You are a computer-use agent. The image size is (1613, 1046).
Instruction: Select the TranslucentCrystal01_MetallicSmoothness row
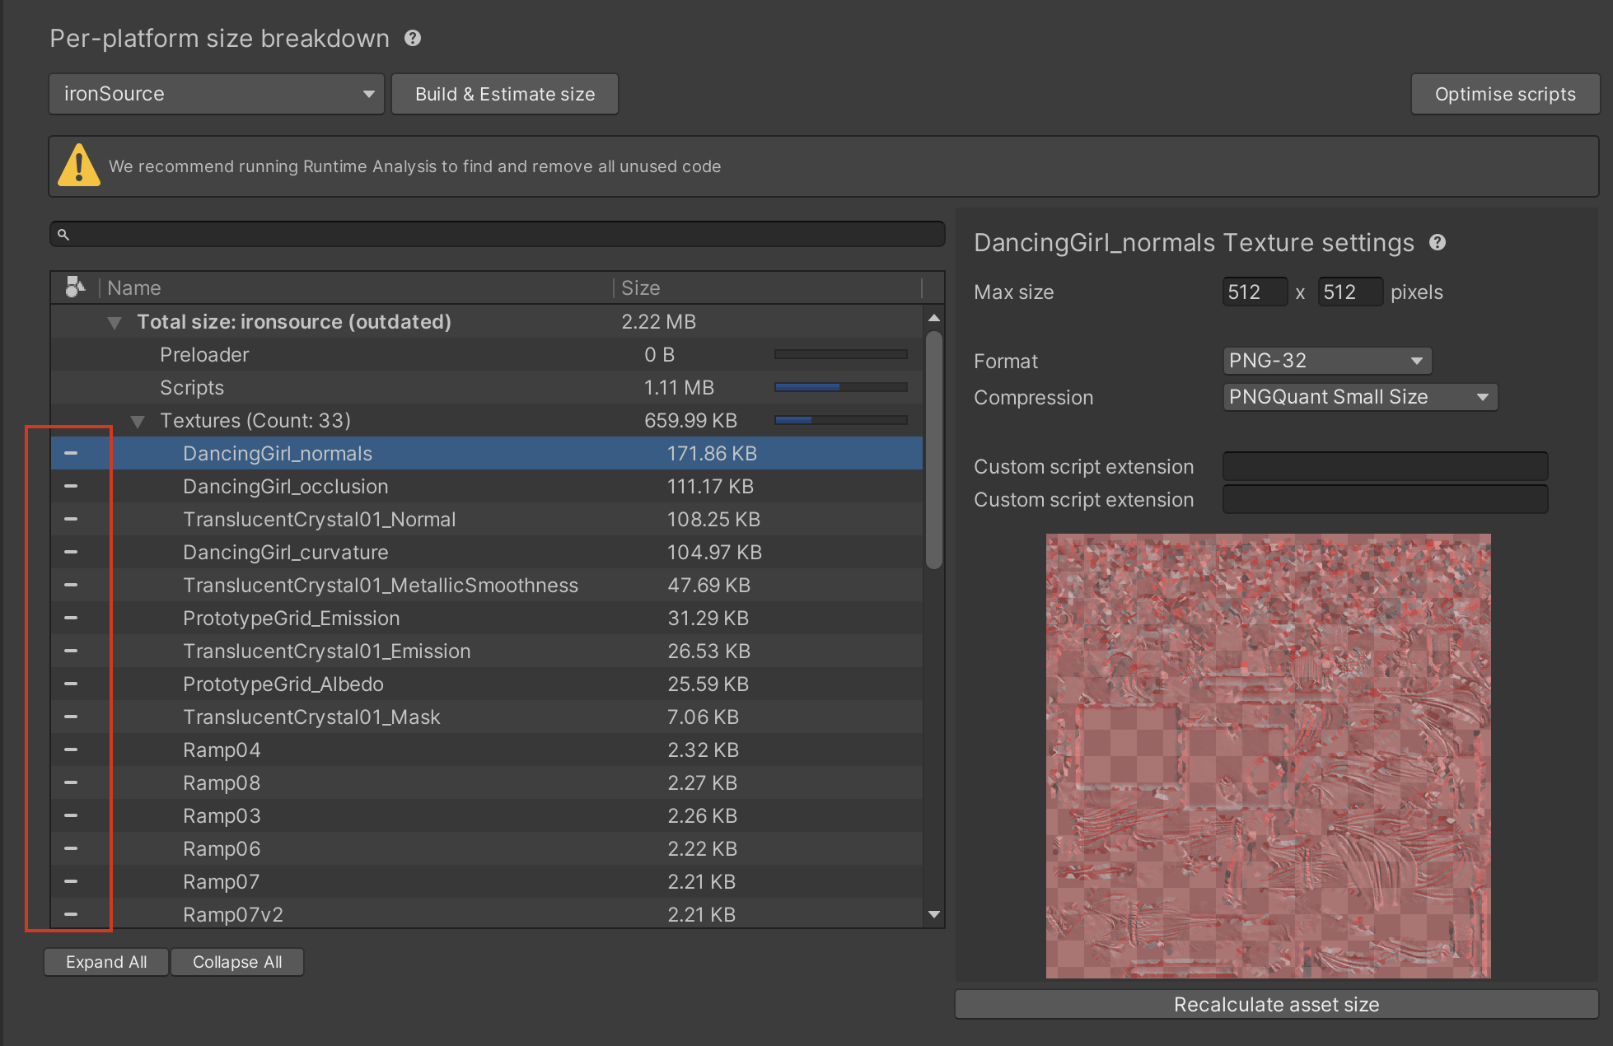487,585
